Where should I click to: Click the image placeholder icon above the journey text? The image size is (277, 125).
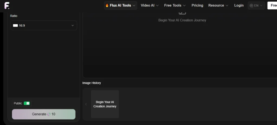pyautogui.click(x=182, y=12)
